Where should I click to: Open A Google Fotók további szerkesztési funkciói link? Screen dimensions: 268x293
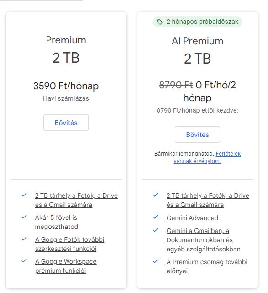point(69,244)
